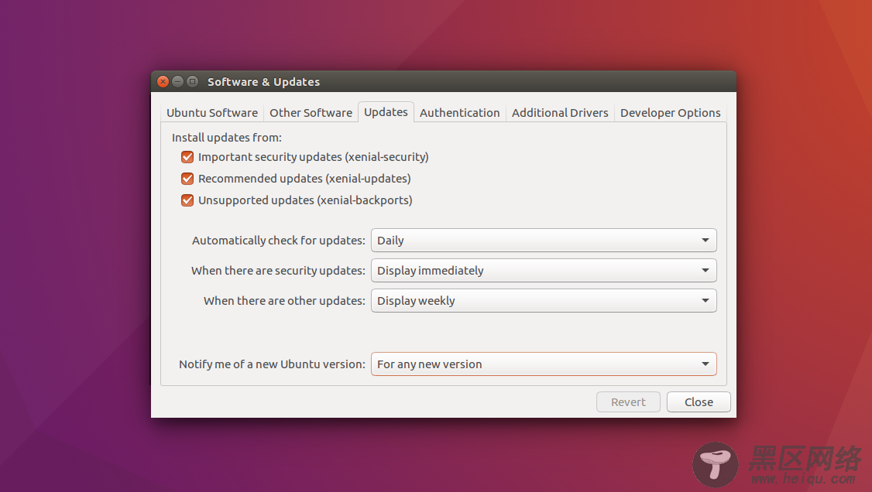Toggle Recommended updates (xenial-updates) checkbox
872x492 pixels.
tap(187, 179)
